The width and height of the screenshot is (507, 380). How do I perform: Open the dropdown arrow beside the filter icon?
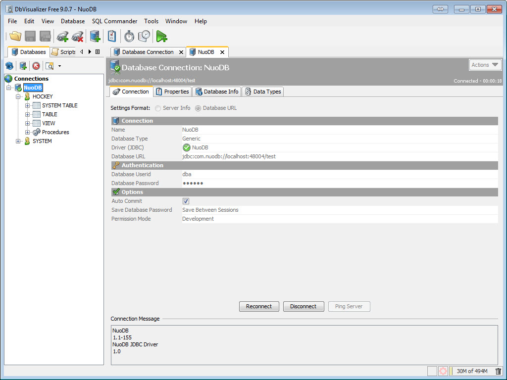pos(59,66)
